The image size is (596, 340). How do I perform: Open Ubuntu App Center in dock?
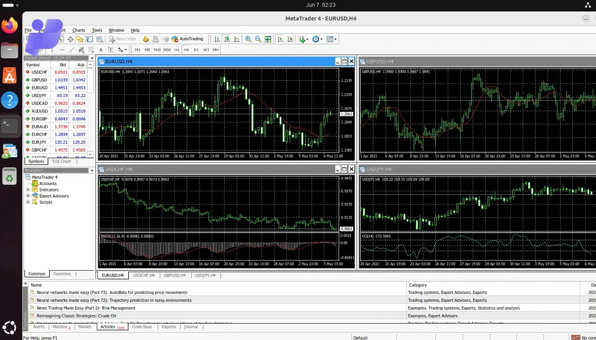click(x=9, y=75)
